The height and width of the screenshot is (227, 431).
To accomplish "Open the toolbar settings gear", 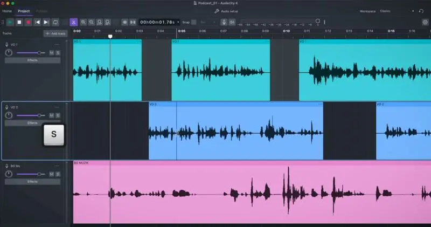I will [x=425, y=22].
